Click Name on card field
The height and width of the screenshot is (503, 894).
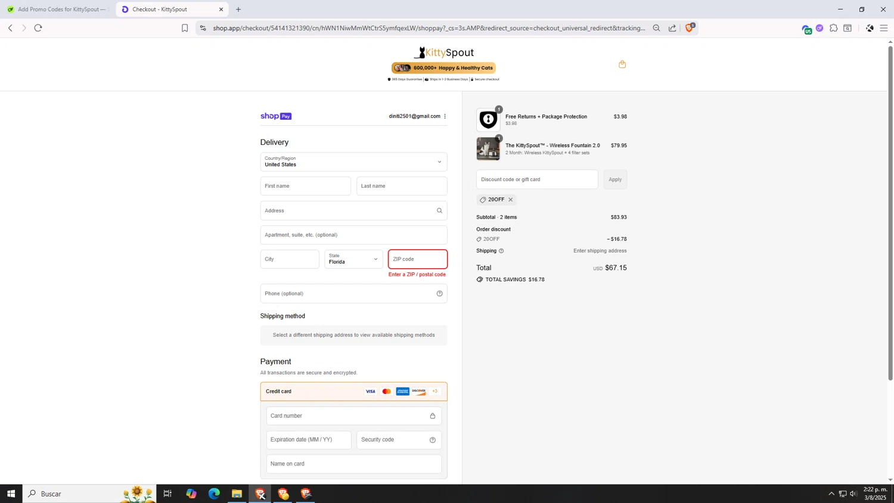pos(353,464)
